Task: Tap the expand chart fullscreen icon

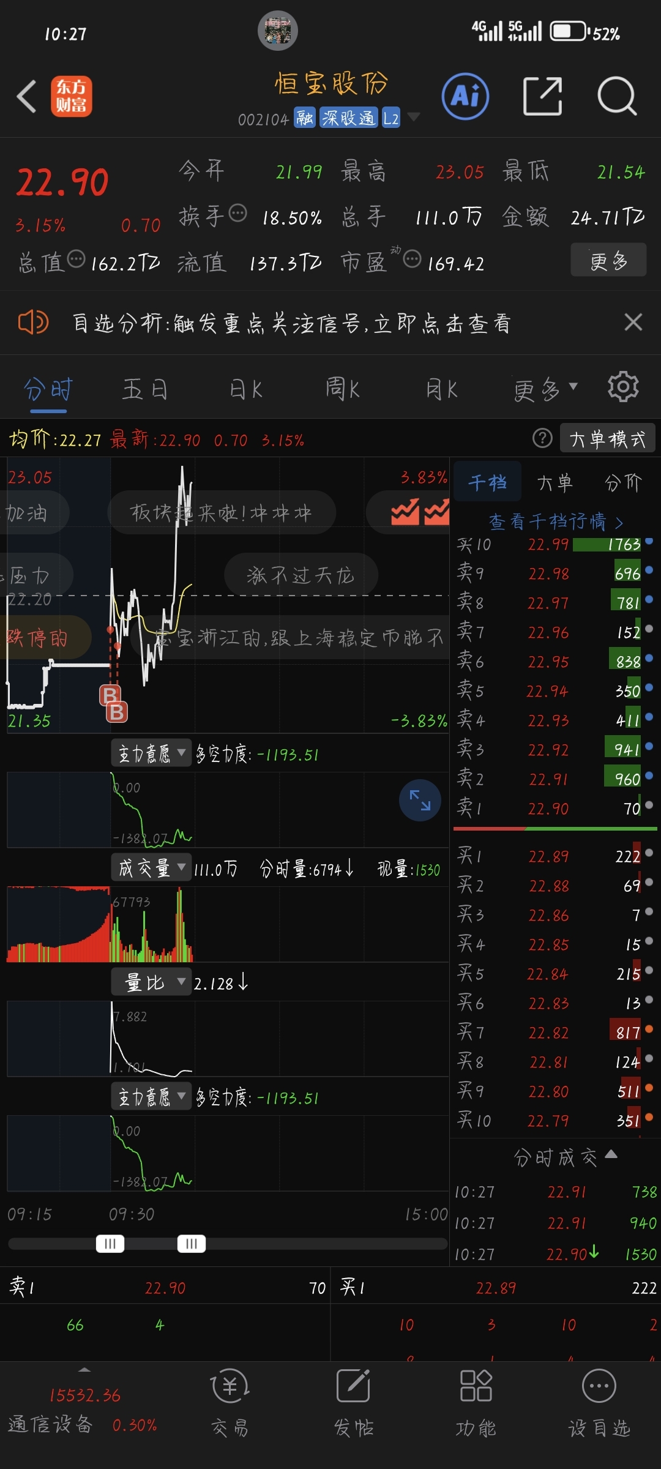Action: [x=420, y=800]
